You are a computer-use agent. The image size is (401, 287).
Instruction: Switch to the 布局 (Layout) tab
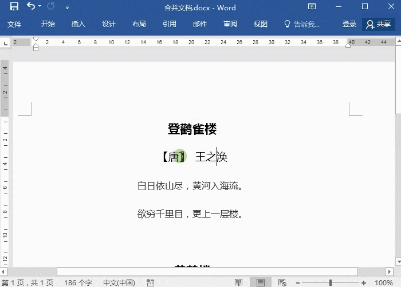tap(139, 24)
